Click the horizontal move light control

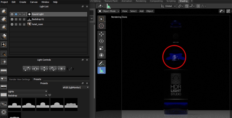tap(35, 69)
